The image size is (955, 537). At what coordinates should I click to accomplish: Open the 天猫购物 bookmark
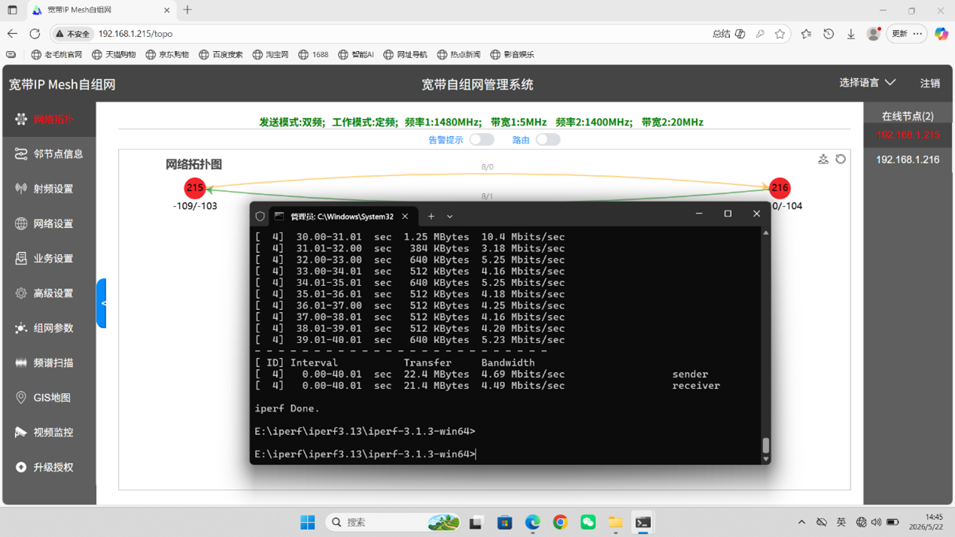pos(114,54)
